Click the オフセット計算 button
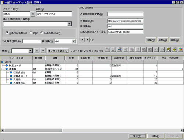This screenshot has height=140, width=184. [x=58, y=51]
